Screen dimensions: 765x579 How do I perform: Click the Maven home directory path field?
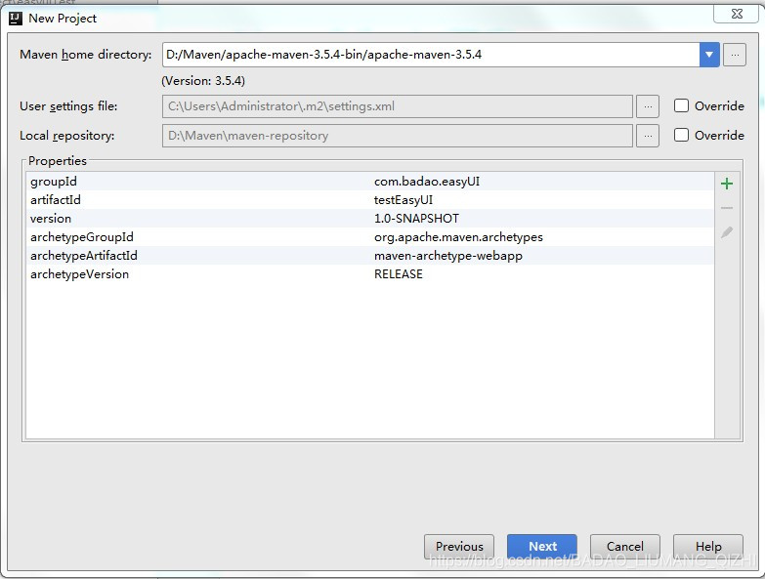click(x=431, y=55)
